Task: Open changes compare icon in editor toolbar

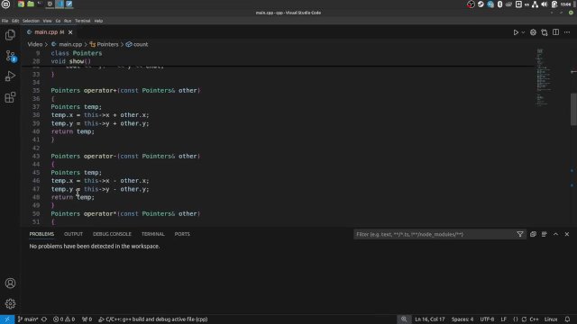Action: click(545, 32)
